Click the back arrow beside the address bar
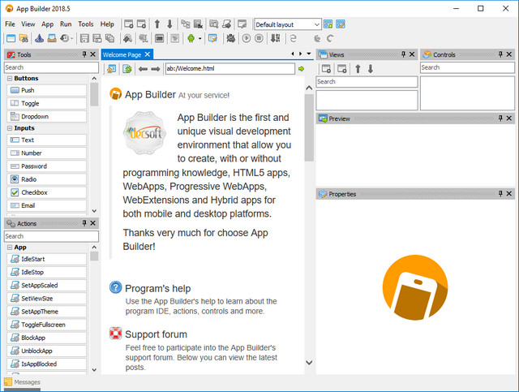This screenshot has height=392, width=519. click(x=144, y=69)
